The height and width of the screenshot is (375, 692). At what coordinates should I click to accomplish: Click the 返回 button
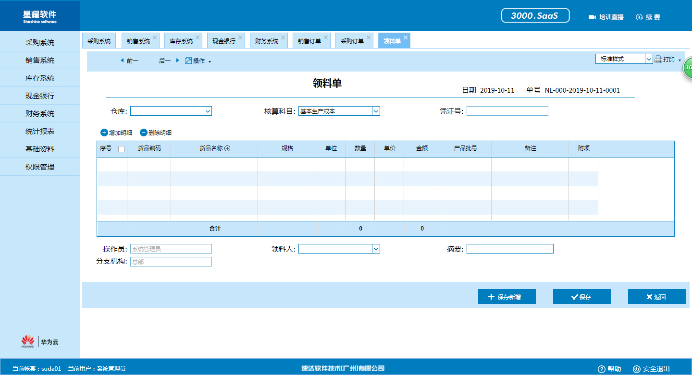pos(657,297)
